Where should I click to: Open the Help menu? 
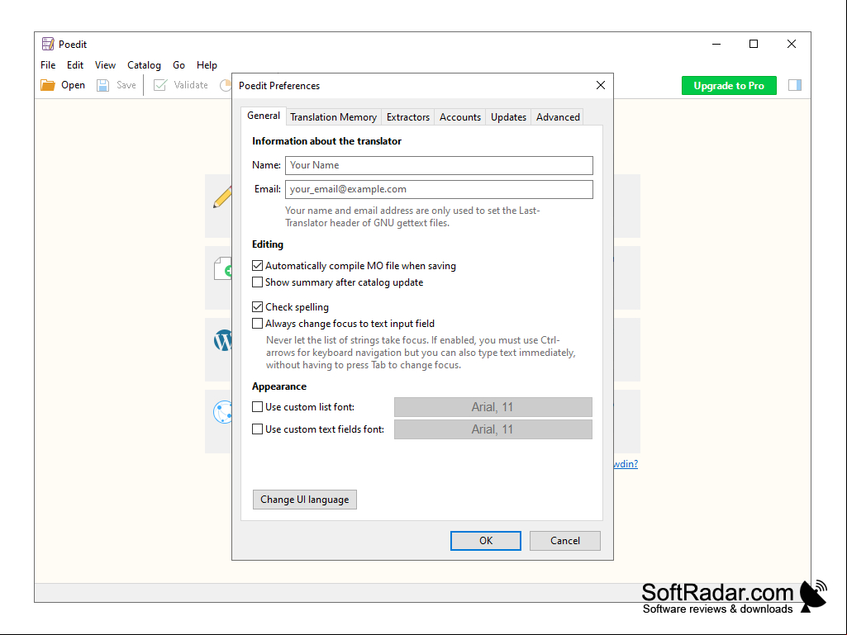pos(207,65)
